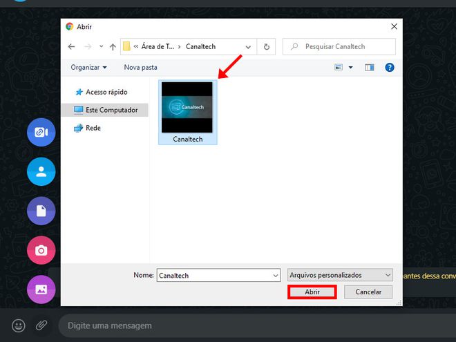Click the change view icon
456x342 pixels.
339,68
